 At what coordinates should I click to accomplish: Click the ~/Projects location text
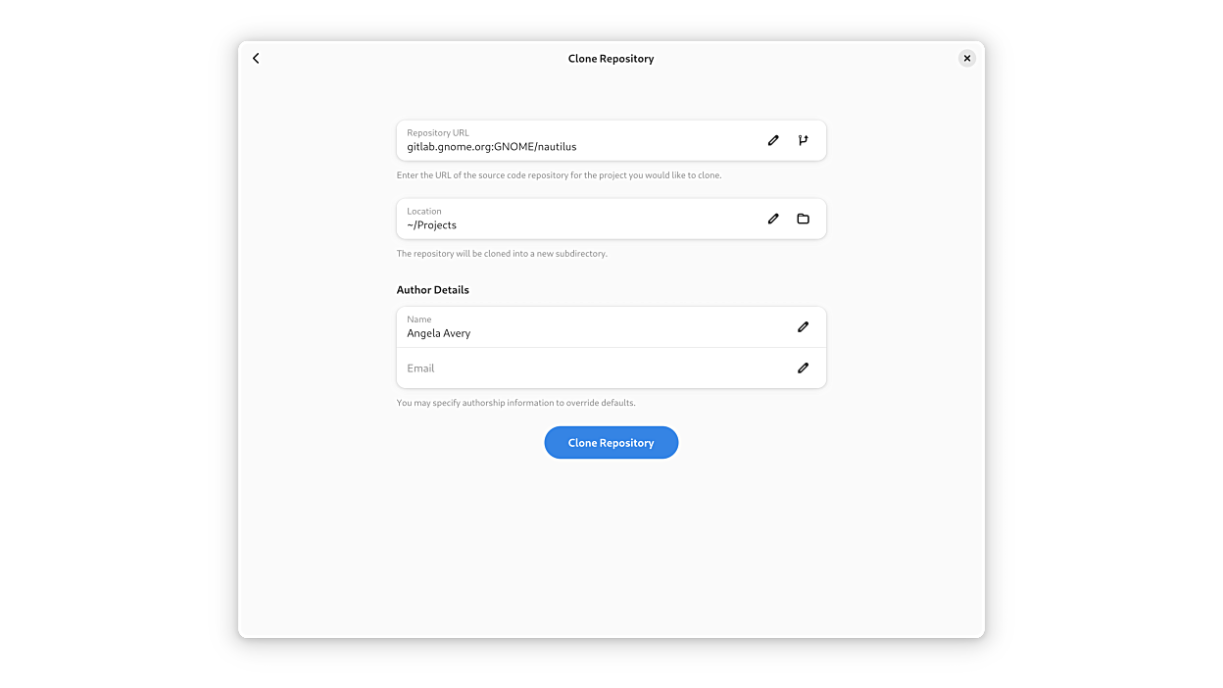(432, 225)
